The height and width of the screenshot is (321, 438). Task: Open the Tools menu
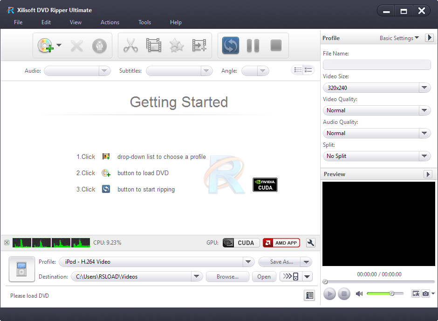pos(145,22)
